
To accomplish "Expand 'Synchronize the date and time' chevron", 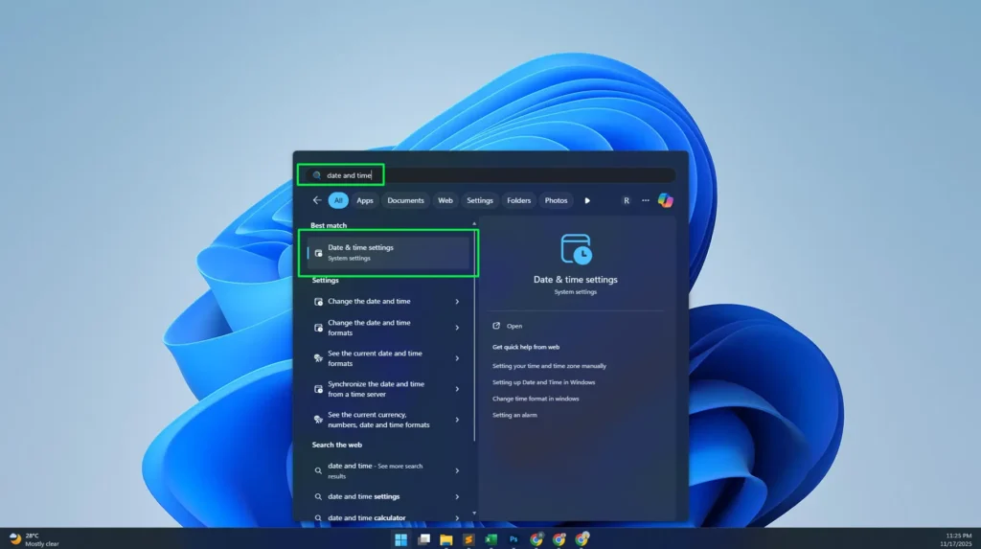I will (457, 389).
